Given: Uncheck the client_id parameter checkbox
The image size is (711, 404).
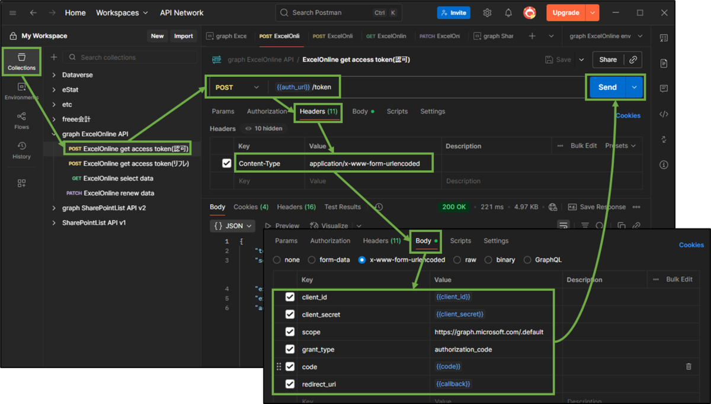Looking at the screenshot, I should (x=290, y=297).
